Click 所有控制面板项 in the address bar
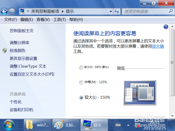Image resolution: width=175 pixels, height=131 pixels. pos(45,11)
